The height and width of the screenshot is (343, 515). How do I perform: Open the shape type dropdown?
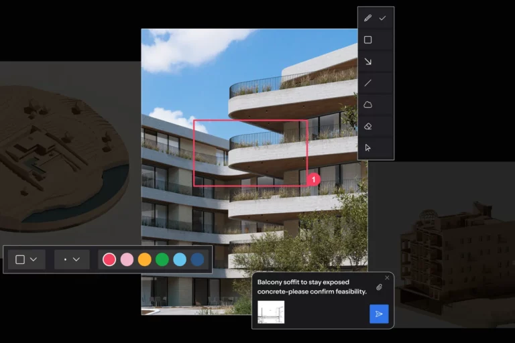[x=27, y=259]
